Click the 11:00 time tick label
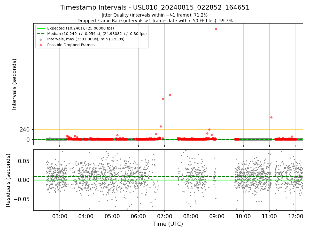The height and width of the screenshot is (233, 310). [x=269, y=216]
